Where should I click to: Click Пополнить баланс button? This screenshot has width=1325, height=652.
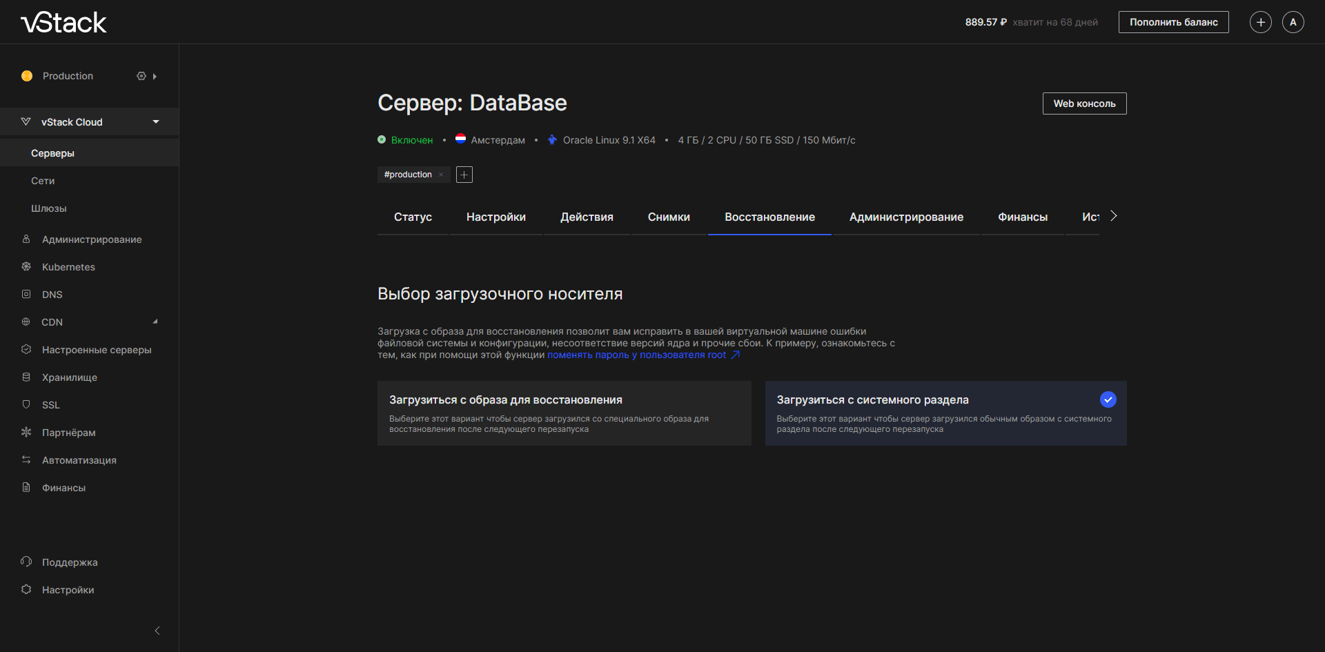(1173, 22)
